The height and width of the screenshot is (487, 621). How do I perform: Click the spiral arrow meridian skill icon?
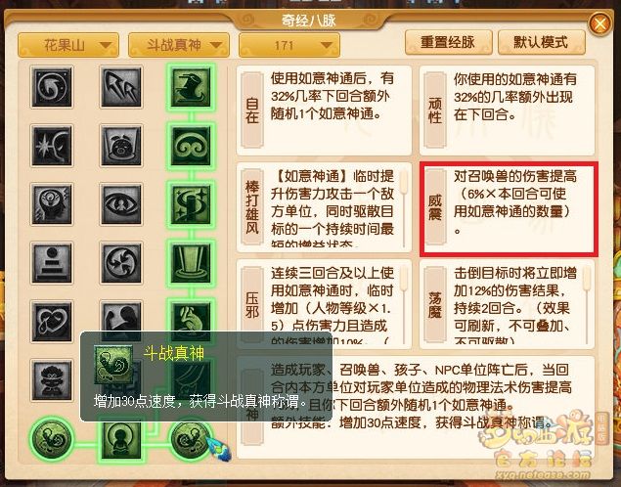pyautogui.click(x=52, y=87)
